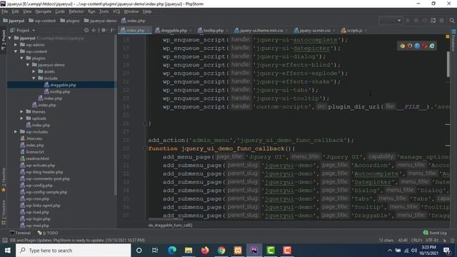Click the yellow inspection indicator square

pos(448,36)
